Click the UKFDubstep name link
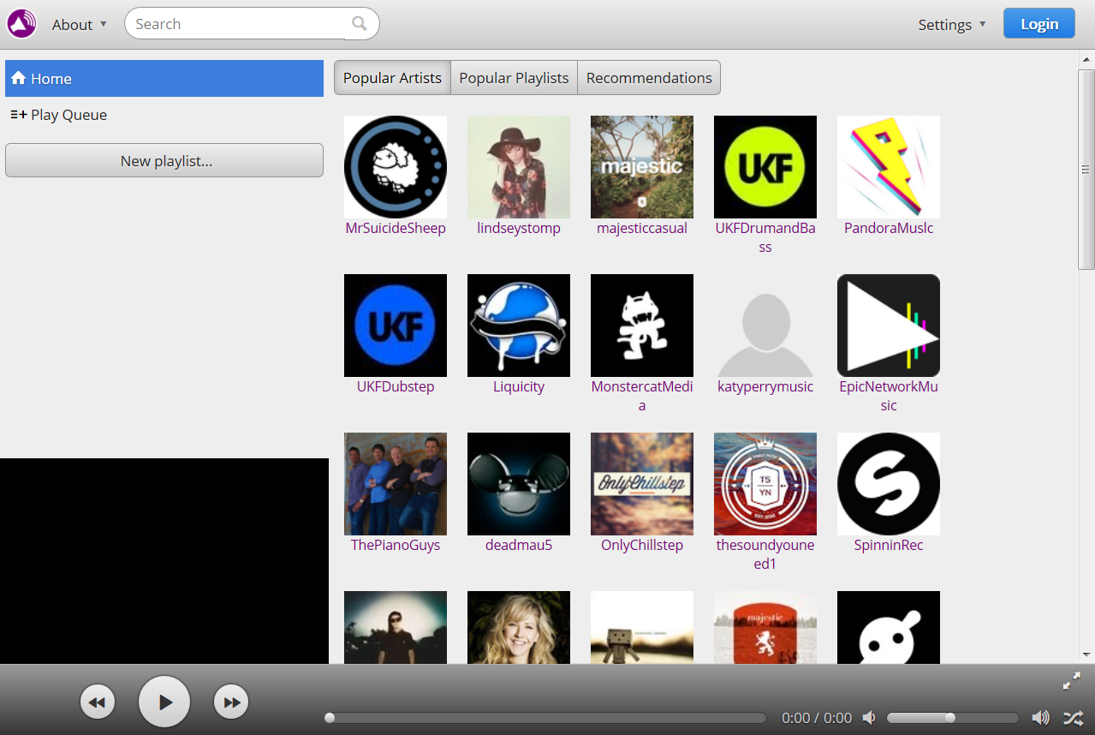Viewport: 1095px width, 735px height. click(396, 386)
